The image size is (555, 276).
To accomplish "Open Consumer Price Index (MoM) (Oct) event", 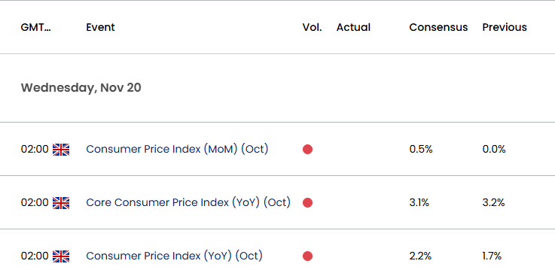I will coord(177,149).
